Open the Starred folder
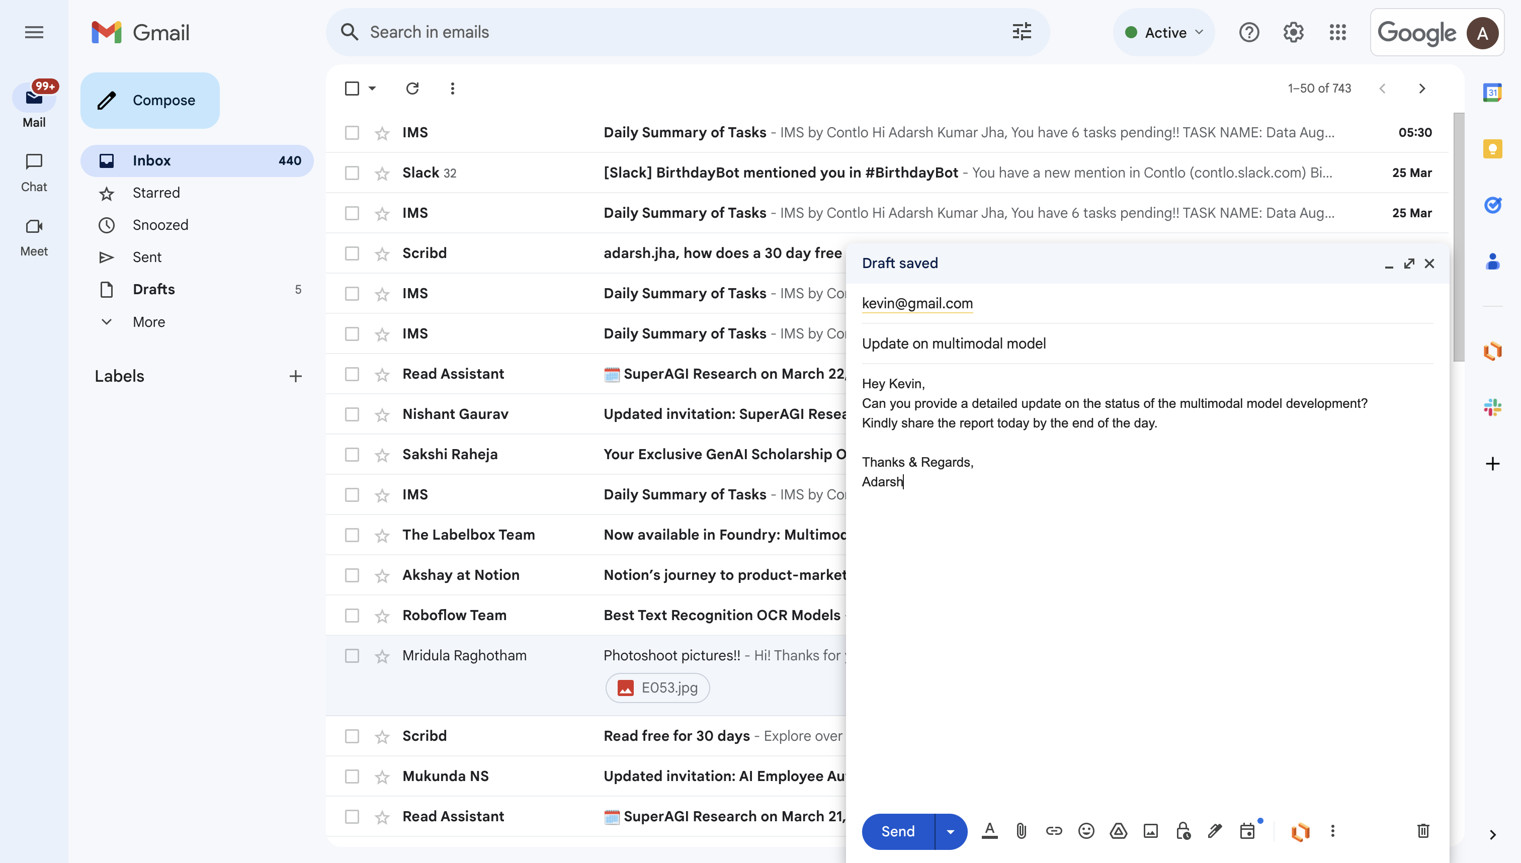This screenshot has width=1521, height=863. tap(197, 193)
